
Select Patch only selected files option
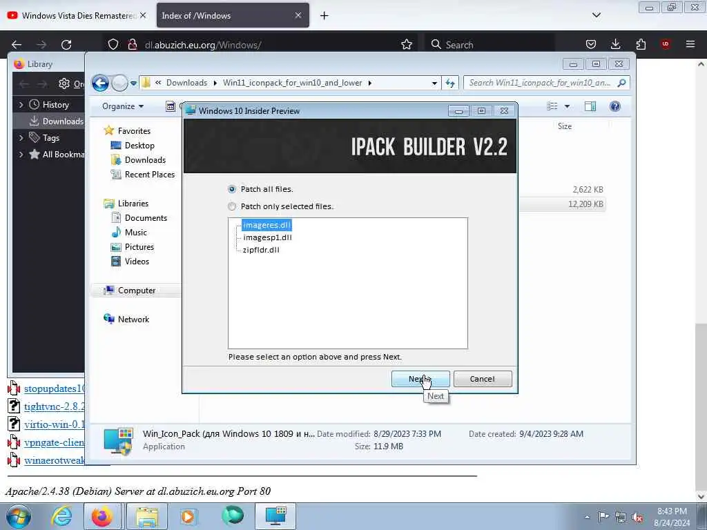point(232,206)
